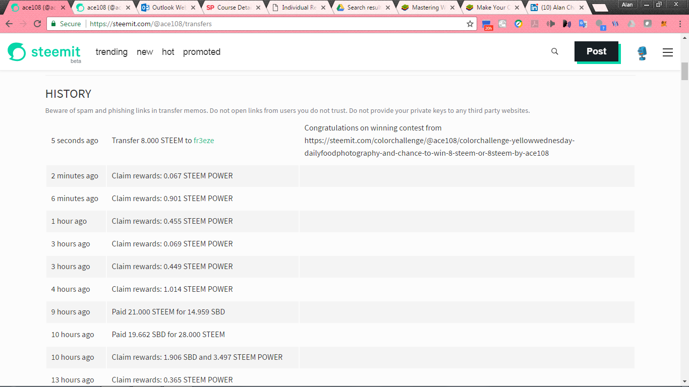Click the Google Translate extension icon

583,24
